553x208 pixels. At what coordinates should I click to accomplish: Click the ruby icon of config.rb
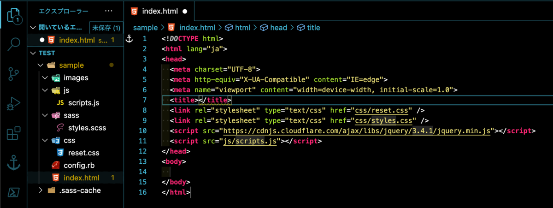55,165
